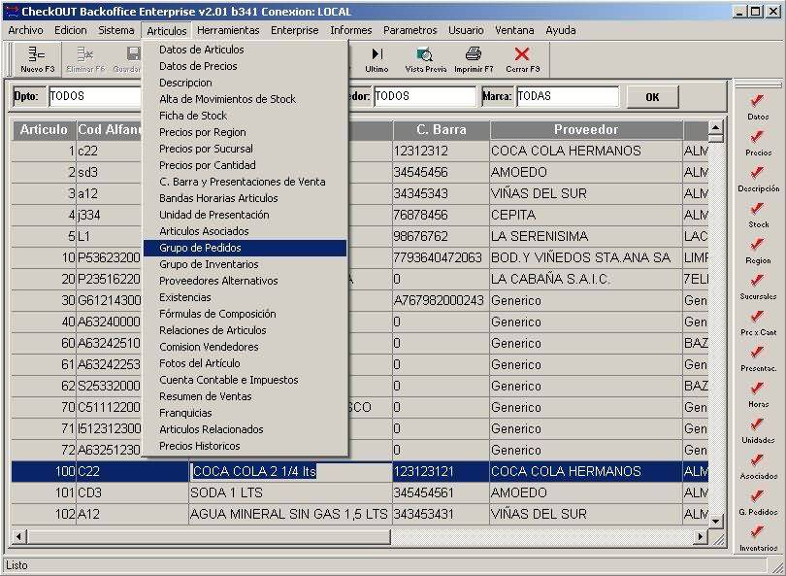
Task: Click the Marca filter field
Action: click(x=568, y=96)
